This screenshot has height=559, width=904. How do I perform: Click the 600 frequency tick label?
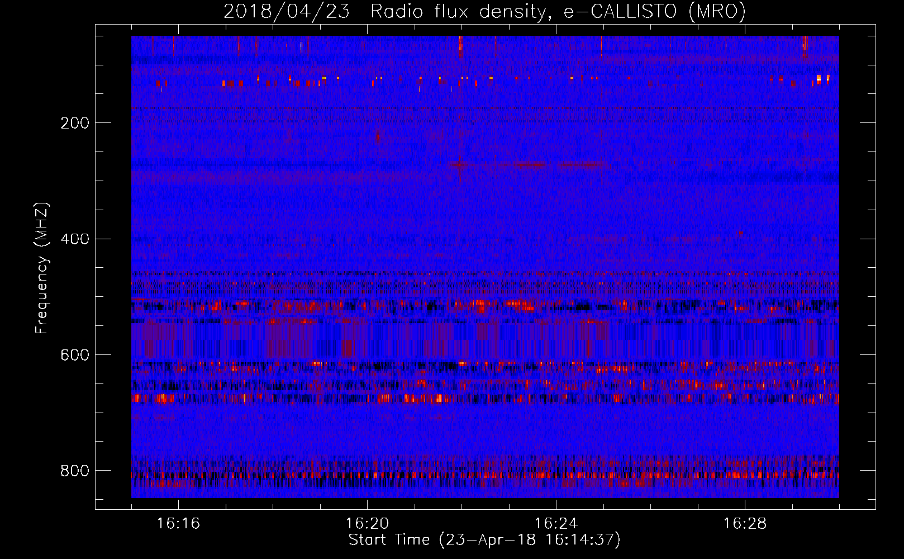click(75, 356)
